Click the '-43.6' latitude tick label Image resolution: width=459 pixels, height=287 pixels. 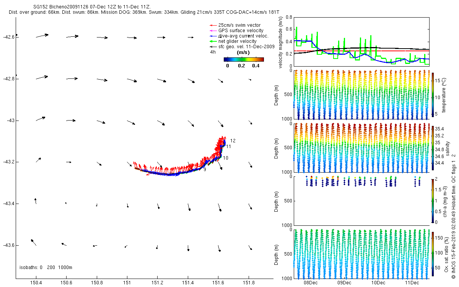tap(8, 245)
